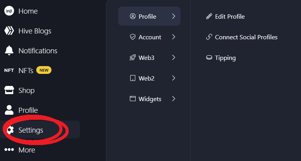Click the coin icon beside Tipping
The image size is (301, 161).
tap(209, 58)
